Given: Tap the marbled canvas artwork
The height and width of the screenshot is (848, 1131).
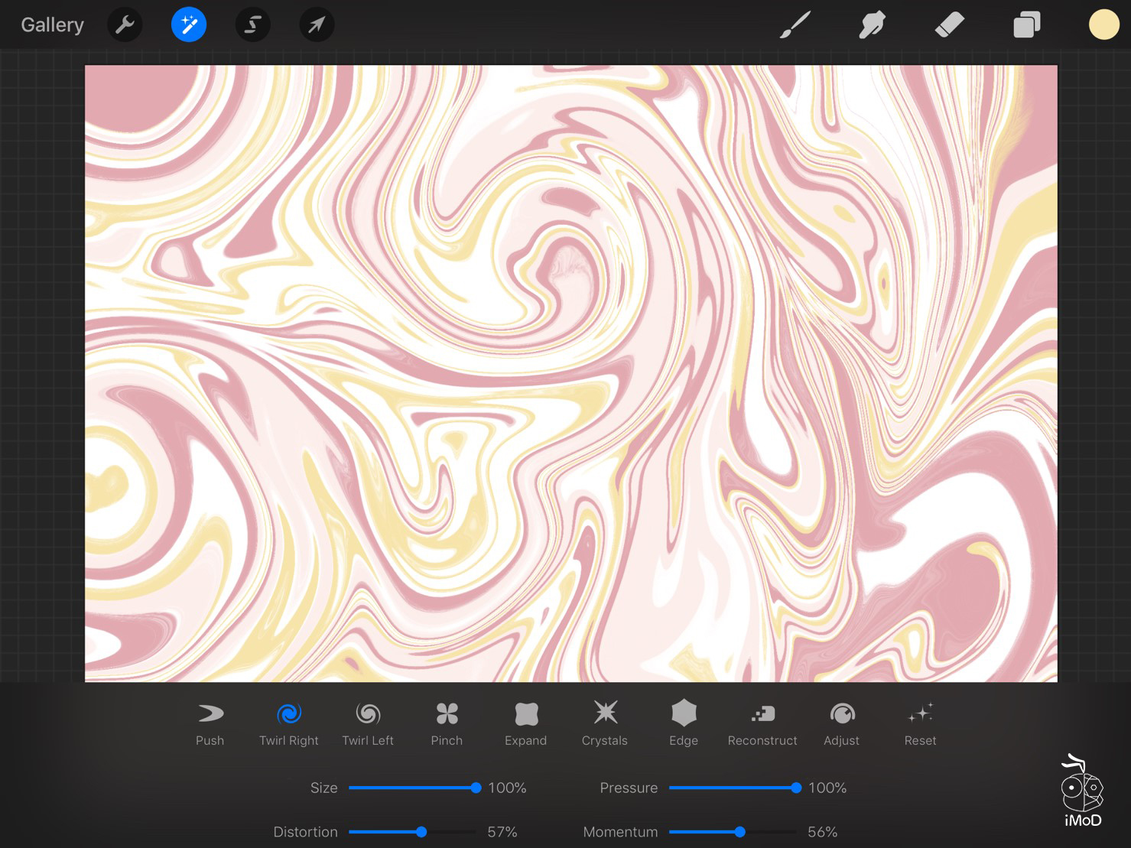Looking at the screenshot, I should [570, 373].
